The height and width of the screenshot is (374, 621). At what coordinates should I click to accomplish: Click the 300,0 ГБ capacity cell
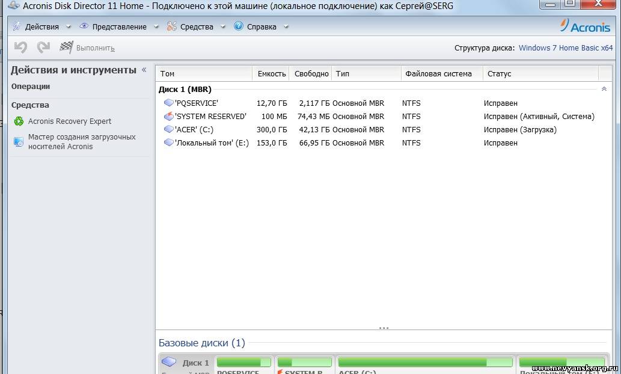pos(272,129)
